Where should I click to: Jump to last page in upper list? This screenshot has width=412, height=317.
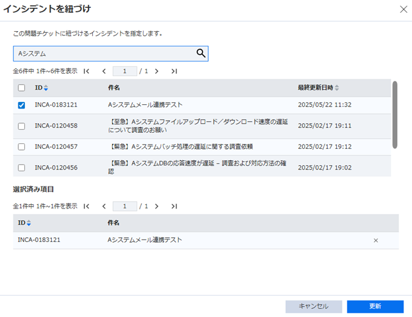point(174,71)
